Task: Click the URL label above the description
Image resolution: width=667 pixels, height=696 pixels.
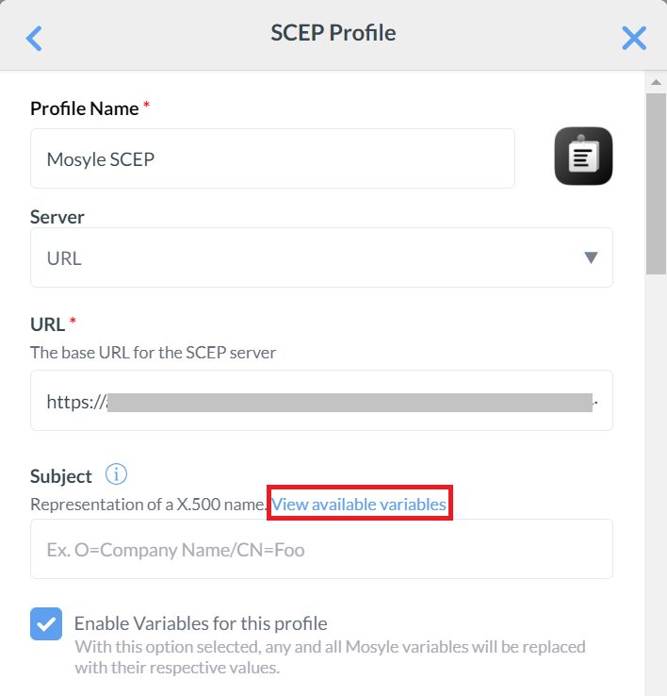Action: pyautogui.click(x=47, y=324)
